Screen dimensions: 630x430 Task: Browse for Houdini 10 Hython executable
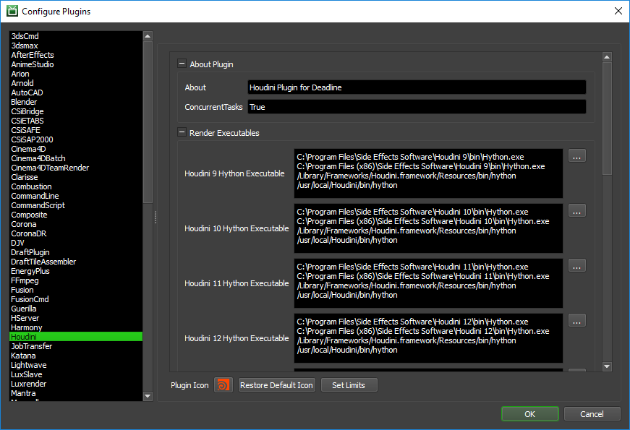click(x=576, y=211)
